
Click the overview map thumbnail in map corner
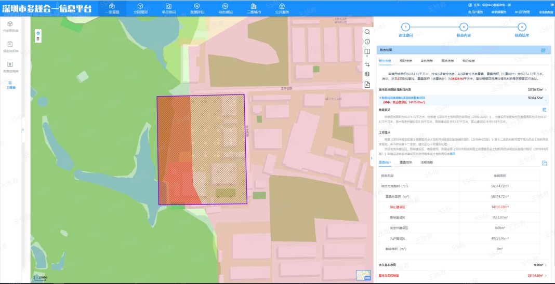tap(363, 275)
